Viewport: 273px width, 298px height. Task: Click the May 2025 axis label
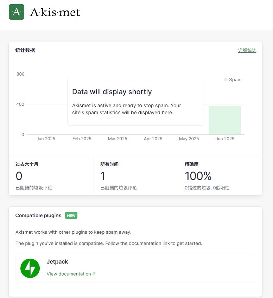pos(189,139)
